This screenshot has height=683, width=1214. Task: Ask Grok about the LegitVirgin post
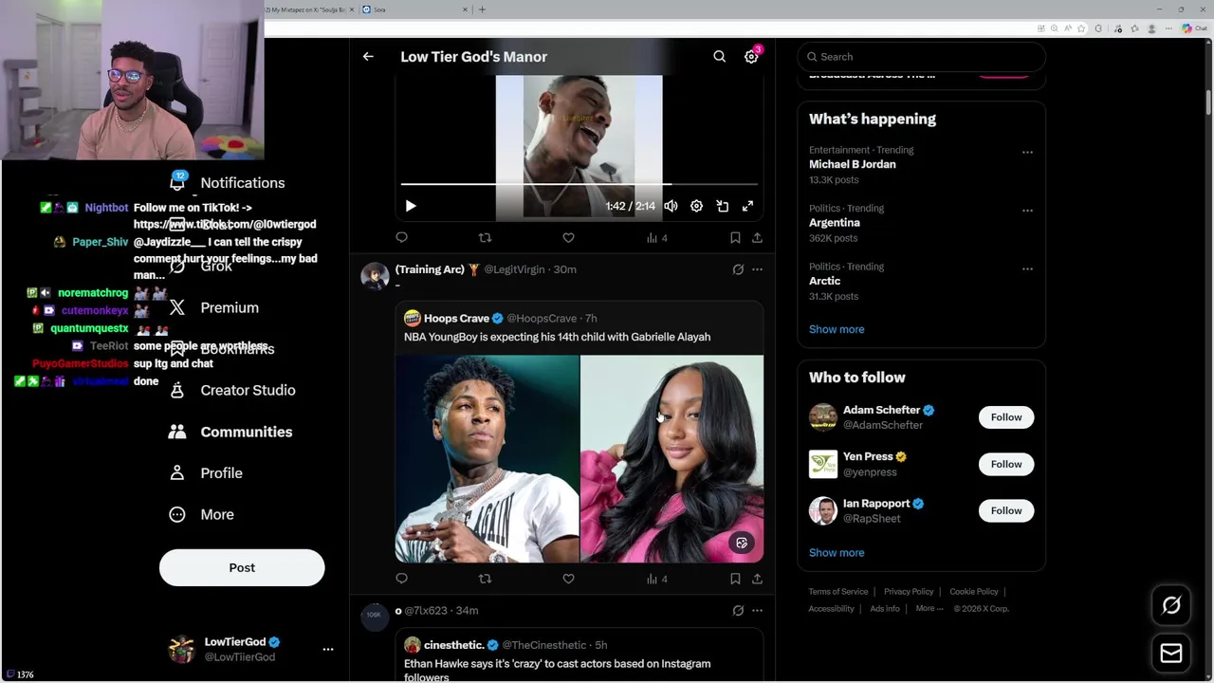[738, 269]
